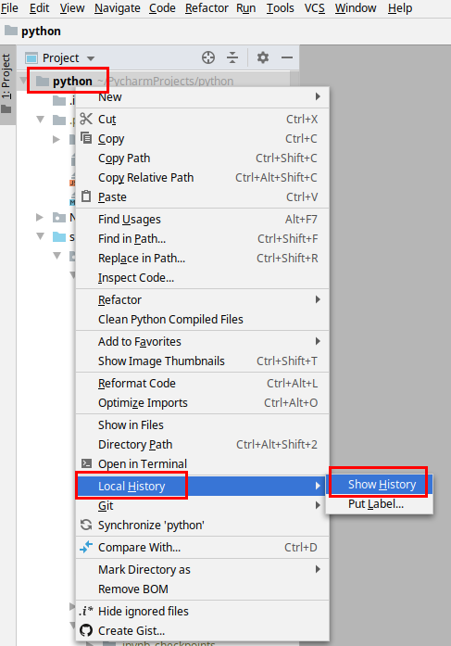Expand Add to Favorites submenu arrow
Viewport: 451px width, 646px height.
click(318, 341)
